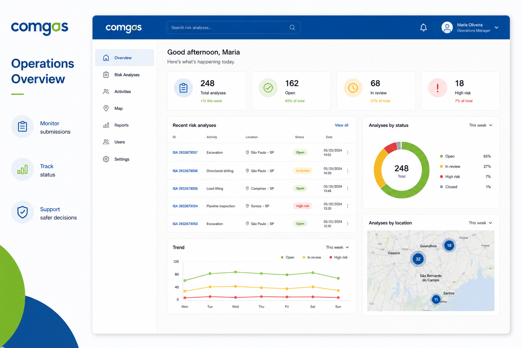
Task: Click Status column header
Action: point(299,137)
